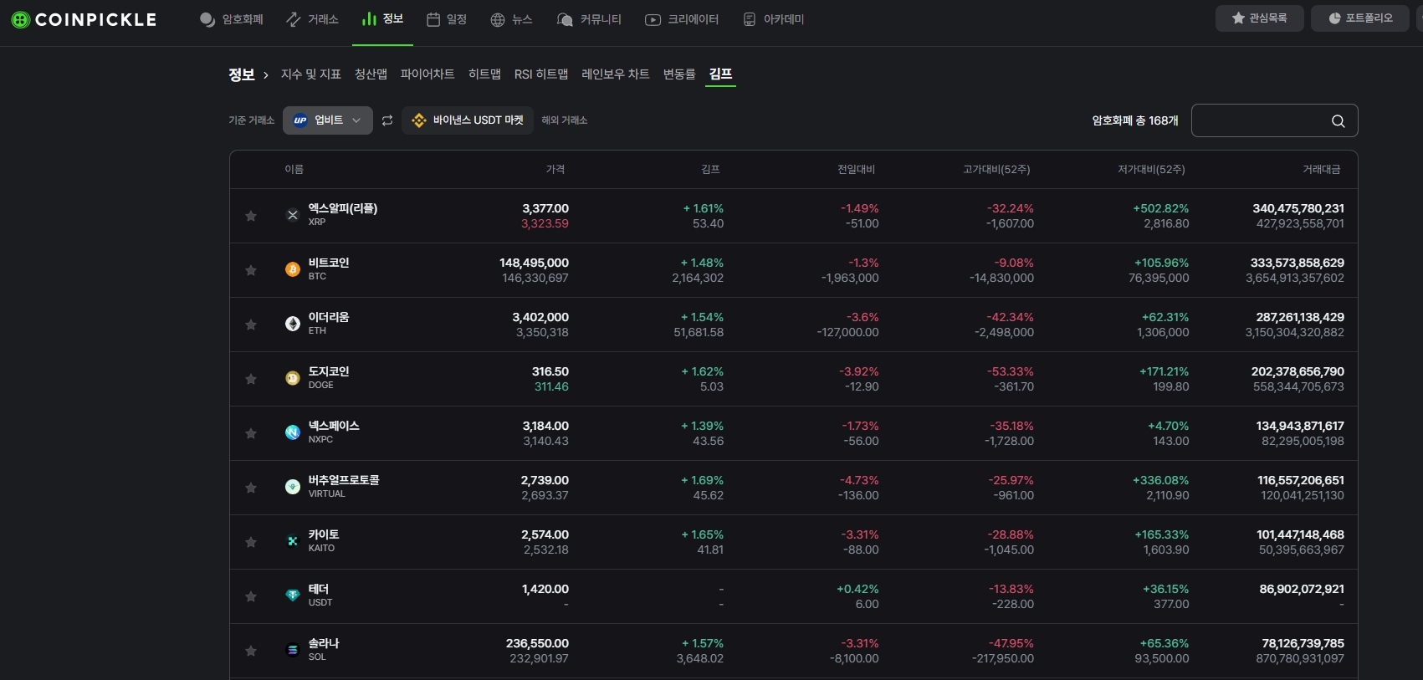Click the XRP coin icon

pyautogui.click(x=293, y=215)
